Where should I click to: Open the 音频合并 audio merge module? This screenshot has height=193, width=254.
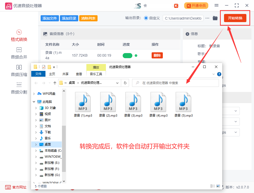coord(19,53)
